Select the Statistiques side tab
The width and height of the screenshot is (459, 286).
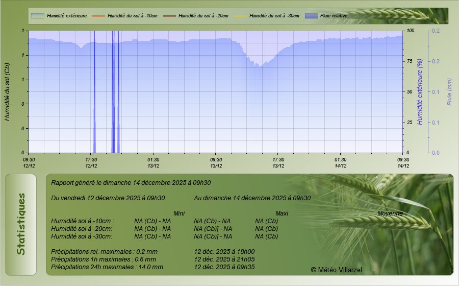pos(21,224)
